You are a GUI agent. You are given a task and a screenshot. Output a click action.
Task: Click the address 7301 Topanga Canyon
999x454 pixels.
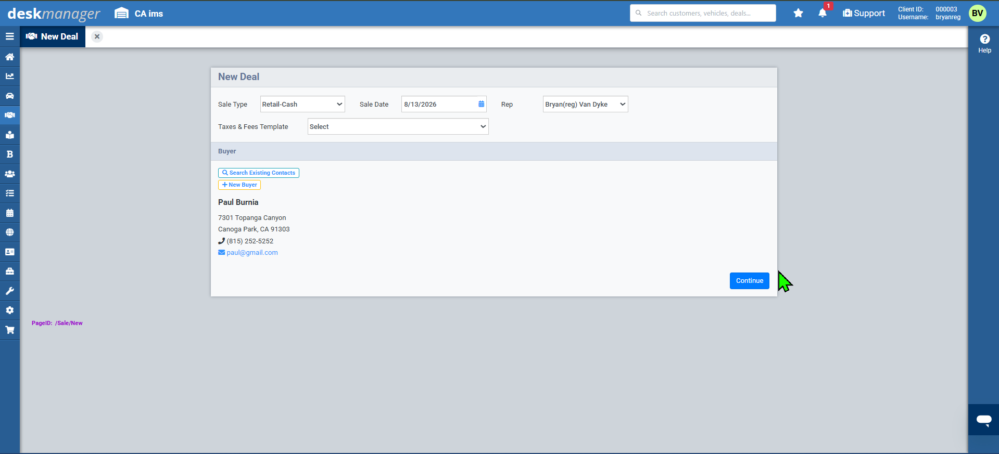click(252, 218)
